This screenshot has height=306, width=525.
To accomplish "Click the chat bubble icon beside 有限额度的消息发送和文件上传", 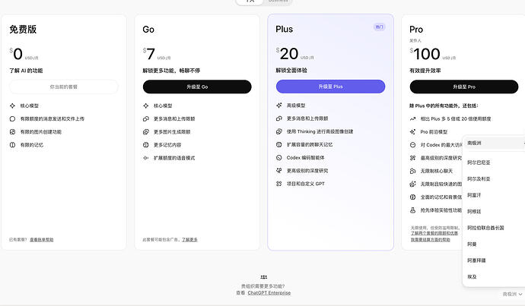I will (12, 118).
